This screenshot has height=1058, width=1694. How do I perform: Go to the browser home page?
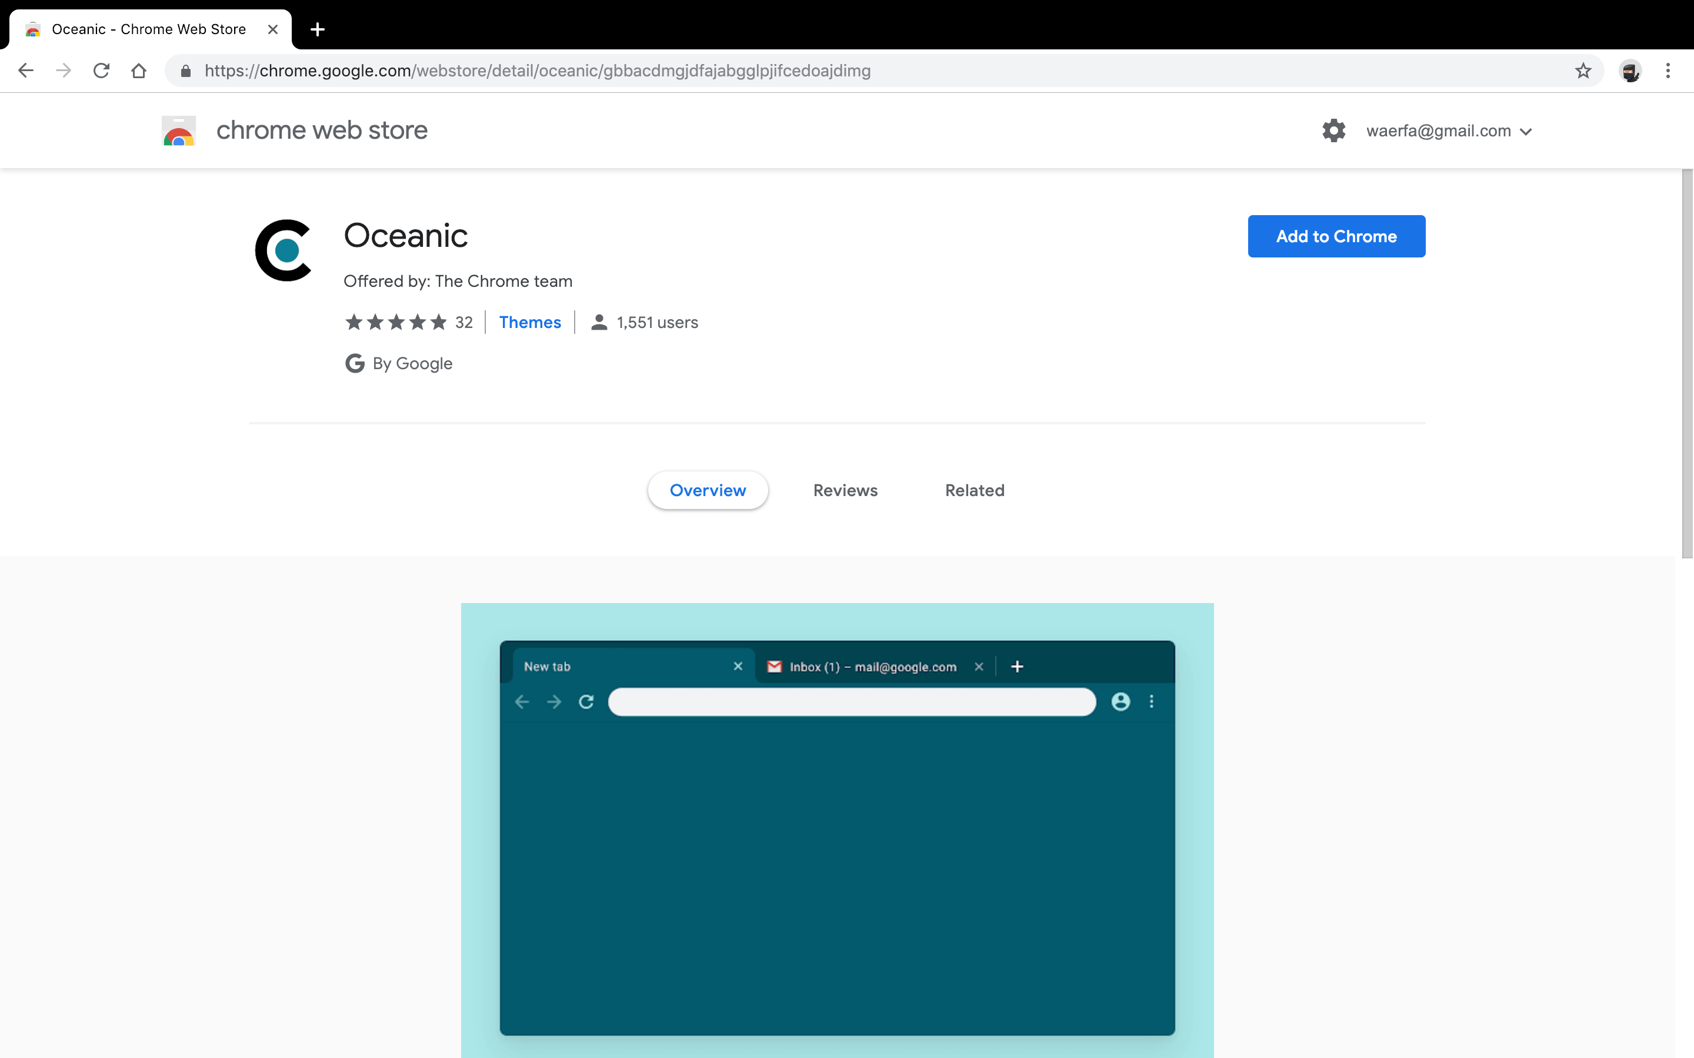[x=139, y=71]
